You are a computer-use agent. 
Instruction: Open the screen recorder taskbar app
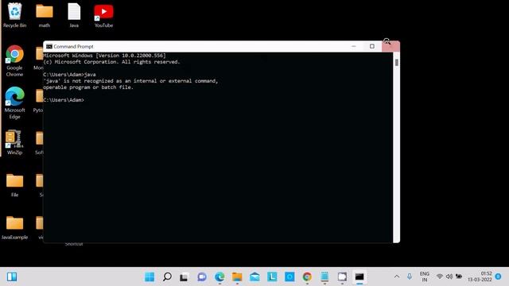point(342,276)
